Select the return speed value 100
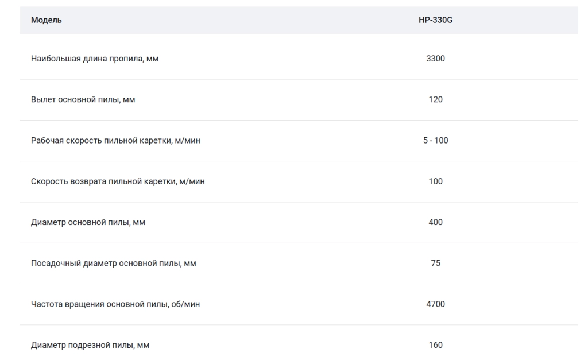 (x=435, y=181)
